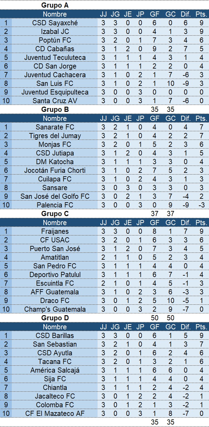209x427 pixels.
Task: Click the Grupo B heading
Action: coord(55,110)
